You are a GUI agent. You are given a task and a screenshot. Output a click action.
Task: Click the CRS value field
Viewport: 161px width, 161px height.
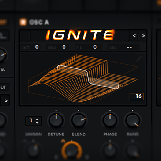[129, 47]
